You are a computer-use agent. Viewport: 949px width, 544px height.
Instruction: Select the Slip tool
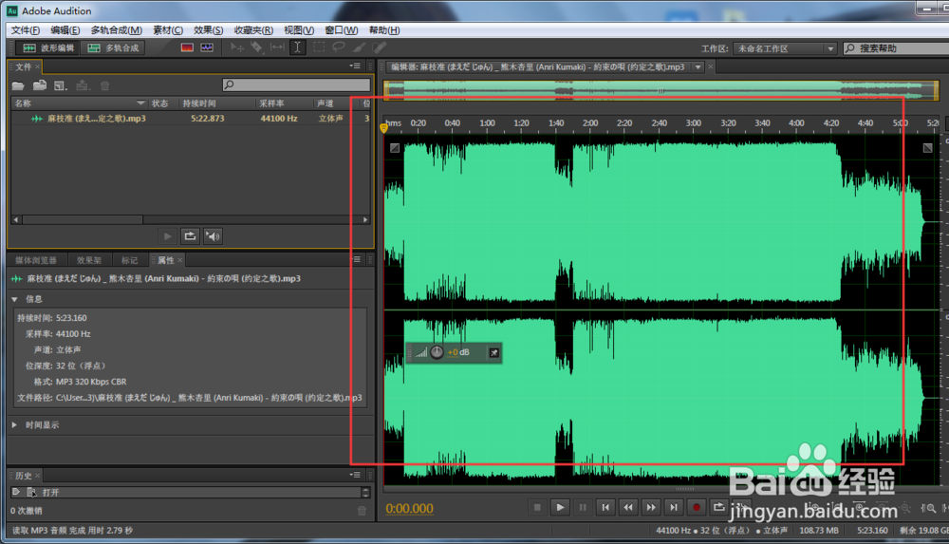[x=277, y=47]
